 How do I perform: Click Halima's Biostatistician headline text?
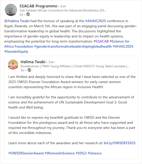point(75,66)
